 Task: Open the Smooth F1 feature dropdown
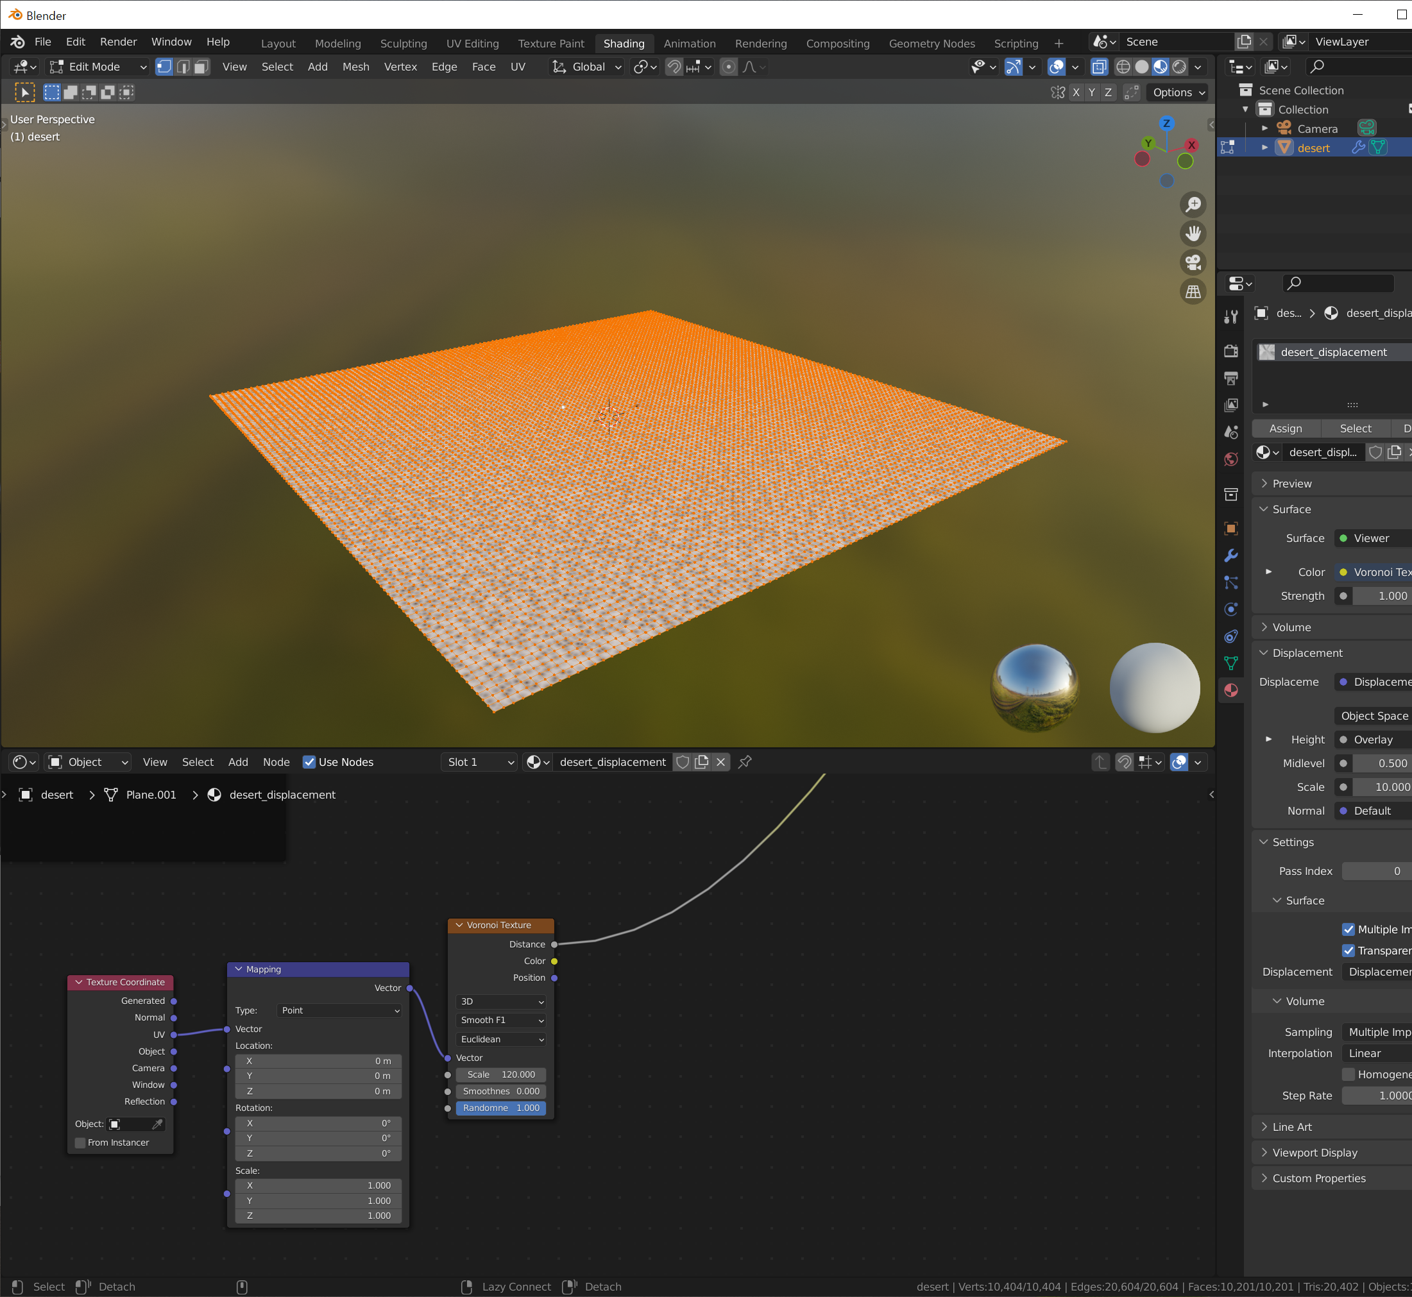(500, 1020)
